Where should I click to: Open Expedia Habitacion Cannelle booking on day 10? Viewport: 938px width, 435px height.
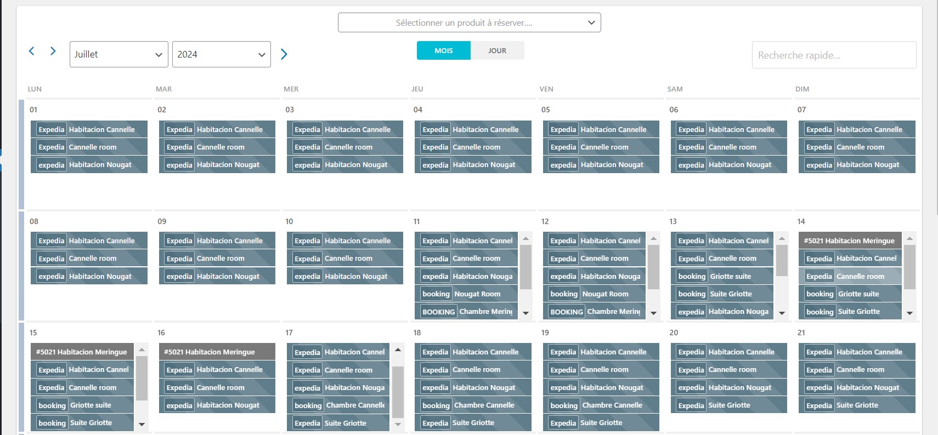(x=345, y=241)
